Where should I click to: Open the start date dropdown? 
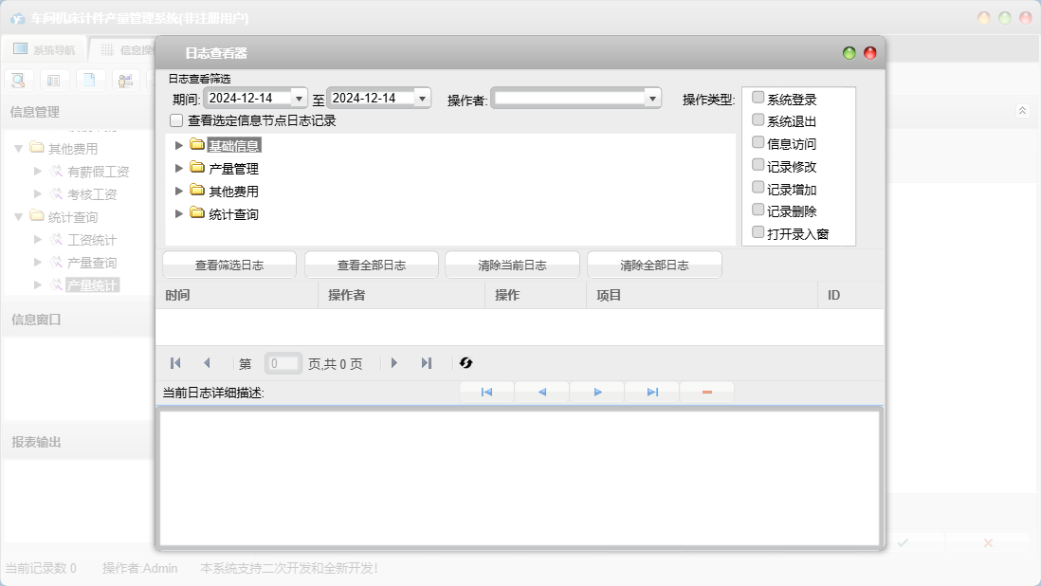(300, 98)
